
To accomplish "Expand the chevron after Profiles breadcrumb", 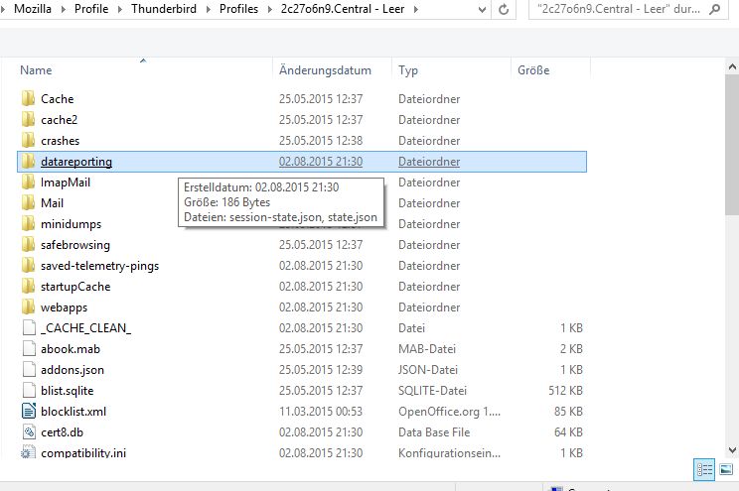I will point(269,9).
